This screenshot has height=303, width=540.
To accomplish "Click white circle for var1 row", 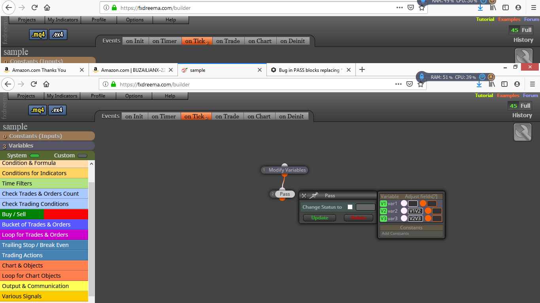I will click(x=404, y=204).
